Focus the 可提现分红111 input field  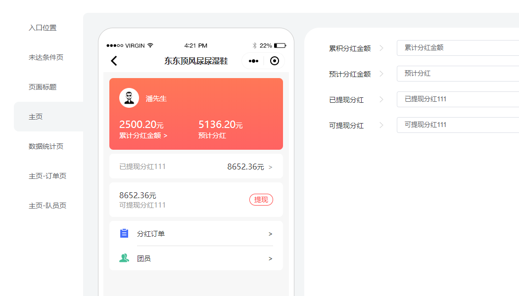click(x=458, y=125)
